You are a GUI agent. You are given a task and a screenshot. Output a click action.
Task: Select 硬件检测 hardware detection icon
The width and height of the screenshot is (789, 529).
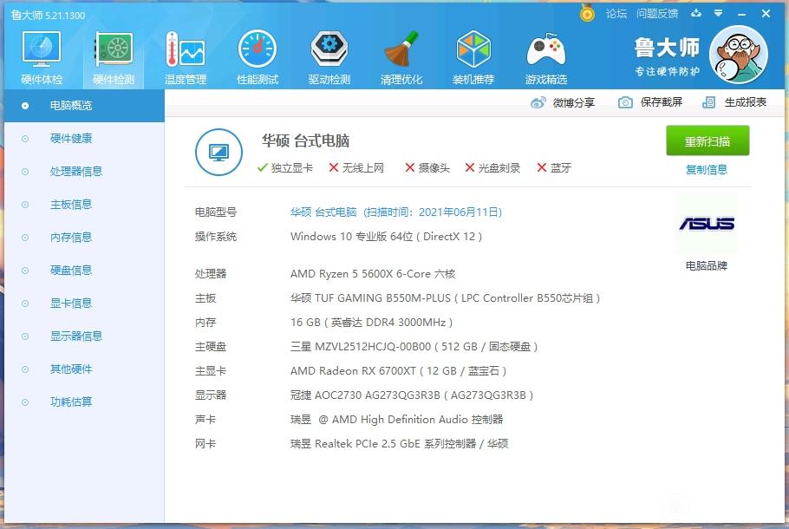click(x=114, y=49)
